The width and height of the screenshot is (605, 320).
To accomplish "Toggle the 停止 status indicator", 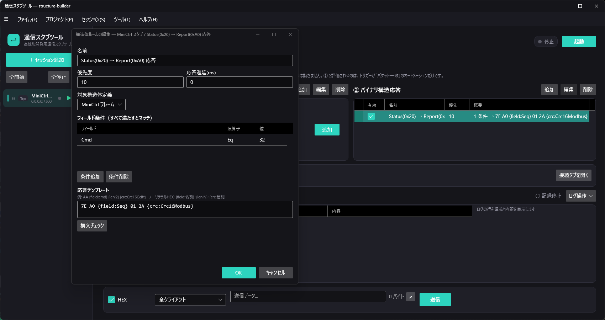I will (x=546, y=42).
